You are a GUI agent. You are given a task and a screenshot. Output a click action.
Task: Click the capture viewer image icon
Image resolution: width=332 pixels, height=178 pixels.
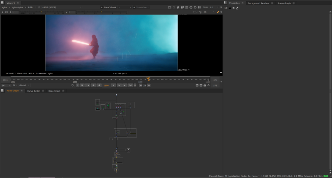pos(201,86)
